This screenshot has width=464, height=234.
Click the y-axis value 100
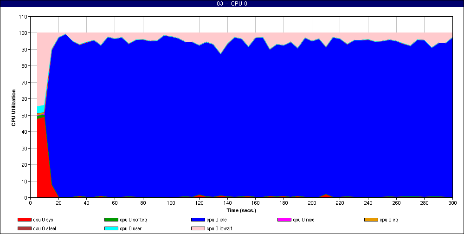pyautogui.click(x=23, y=33)
